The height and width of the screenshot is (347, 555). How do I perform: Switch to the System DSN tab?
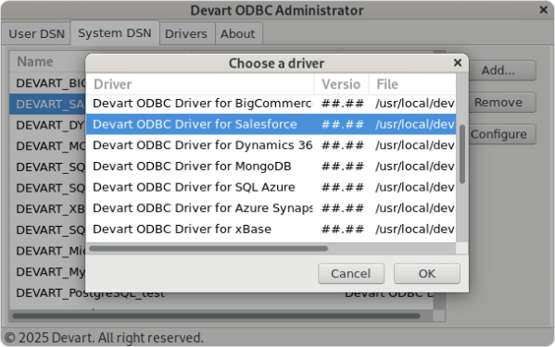[115, 33]
